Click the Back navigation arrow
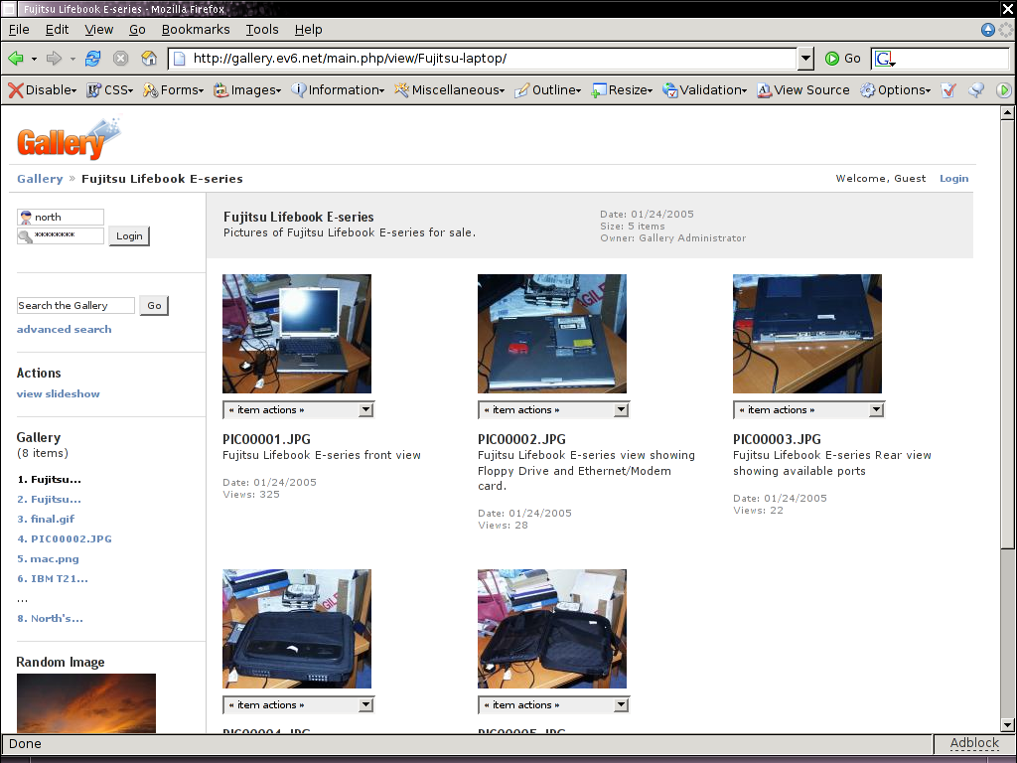 coord(16,59)
